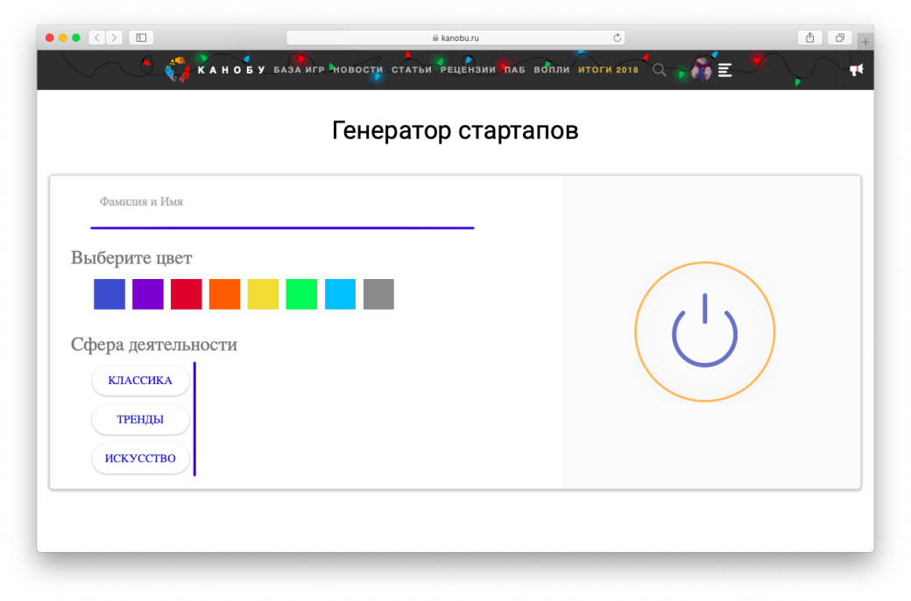911x601 pixels.
Task: Select the ТРЕНДЫ category button
Action: click(140, 419)
